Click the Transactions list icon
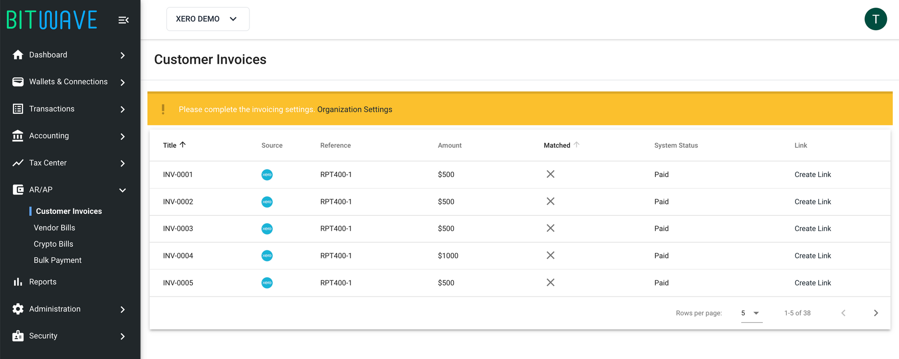The image size is (899, 359). (x=18, y=109)
